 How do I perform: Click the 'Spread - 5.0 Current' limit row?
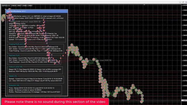(x=30, y=40)
